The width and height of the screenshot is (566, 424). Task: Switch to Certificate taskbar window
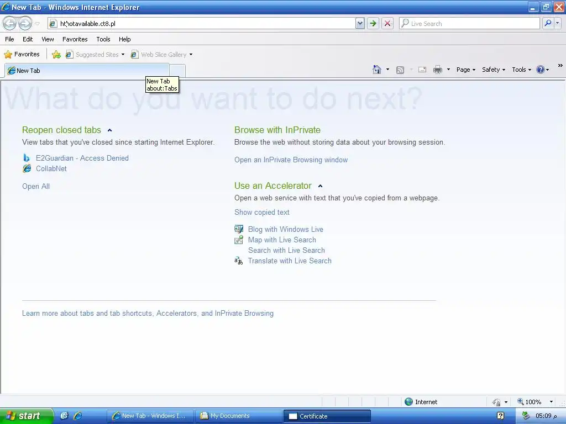pyautogui.click(x=327, y=416)
